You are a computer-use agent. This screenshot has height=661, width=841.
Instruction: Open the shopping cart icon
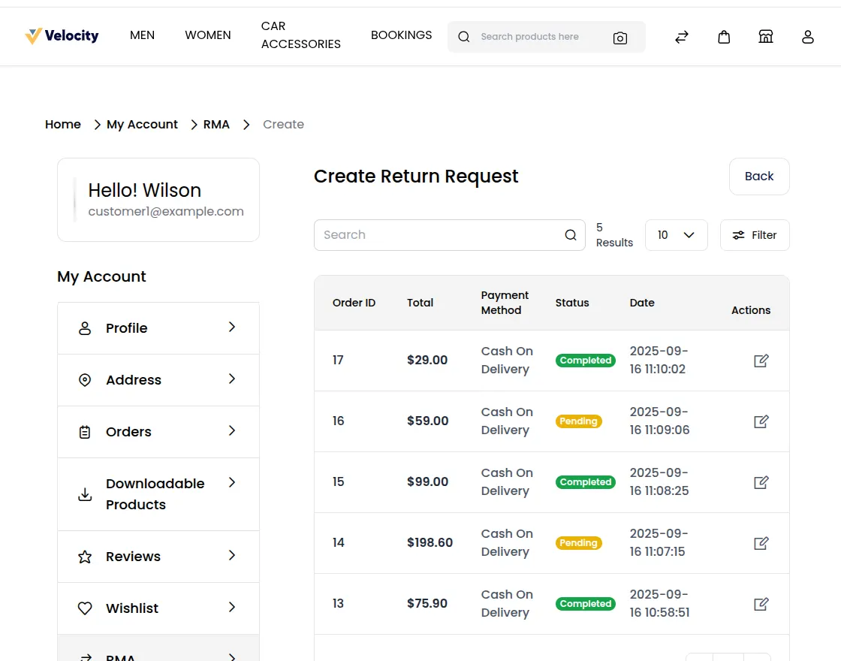pyautogui.click(x=724, y=36)
